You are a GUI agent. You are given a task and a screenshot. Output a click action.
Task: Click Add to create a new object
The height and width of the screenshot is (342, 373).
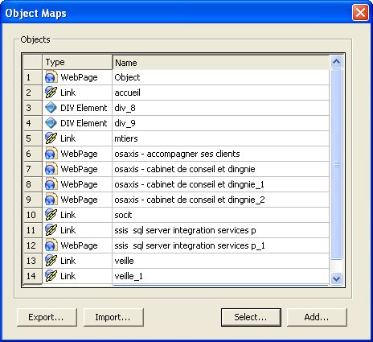pos(317,317)
